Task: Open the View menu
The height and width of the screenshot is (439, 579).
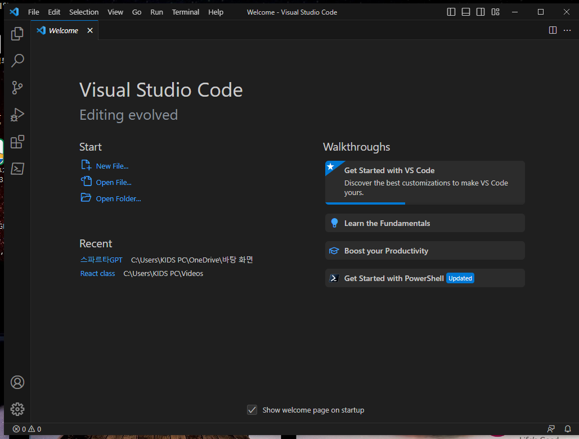Action: pyautogui.click(x=115, y=12)
